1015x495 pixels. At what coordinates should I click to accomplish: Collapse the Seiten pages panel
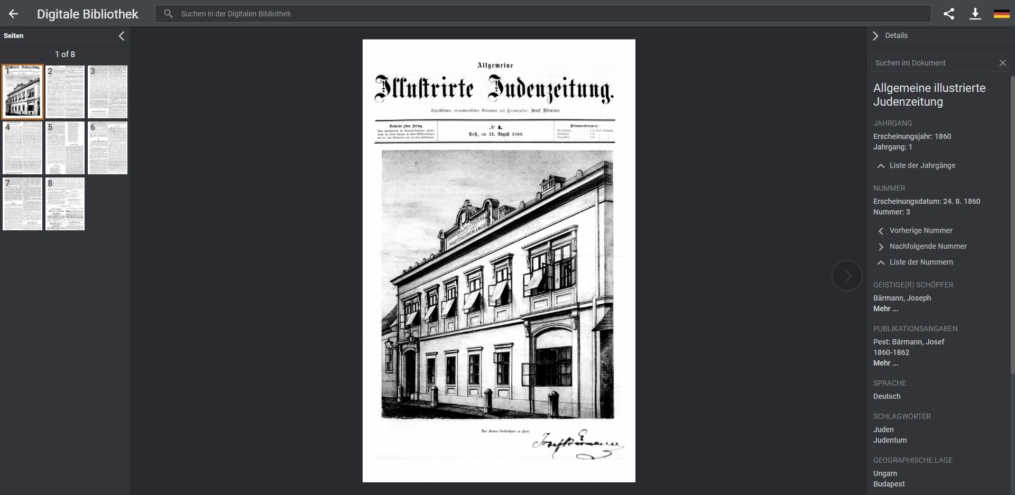click(122, 36)
